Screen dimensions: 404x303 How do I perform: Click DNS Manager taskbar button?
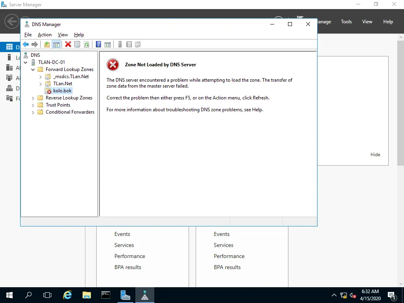pyautogui.click(x=144, y=295)
